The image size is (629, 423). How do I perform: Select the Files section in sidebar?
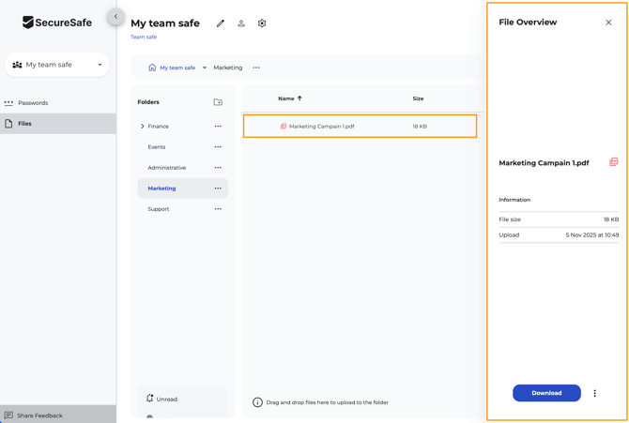(x=25, y=124)
